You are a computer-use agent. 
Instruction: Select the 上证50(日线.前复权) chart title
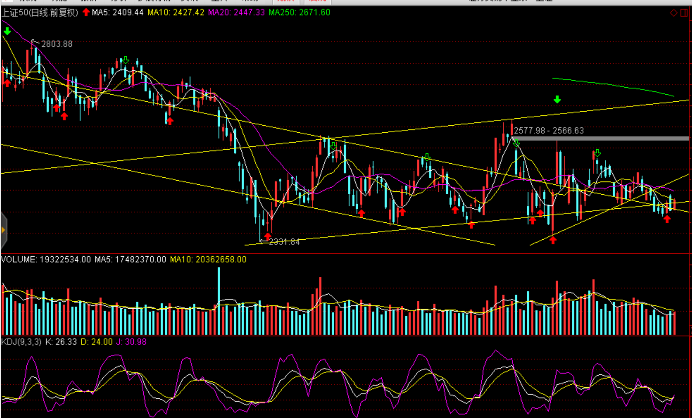point(40,13)
